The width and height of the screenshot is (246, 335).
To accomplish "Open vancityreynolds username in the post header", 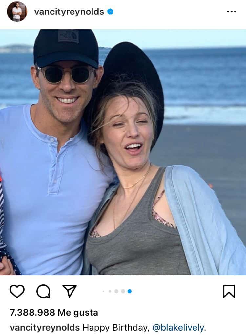I will pyautogui.click(x=69, y=12).
